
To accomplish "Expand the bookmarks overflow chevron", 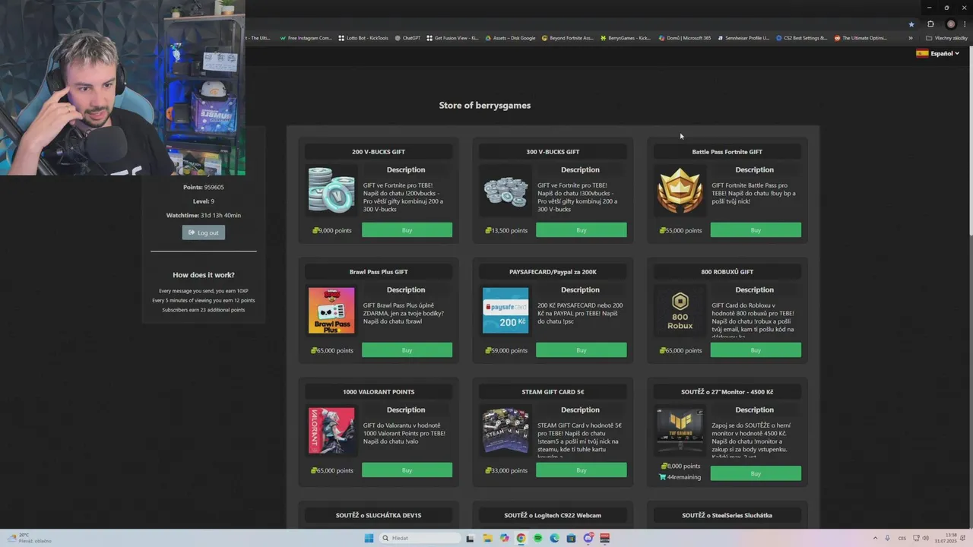I will tap(911, 38).
